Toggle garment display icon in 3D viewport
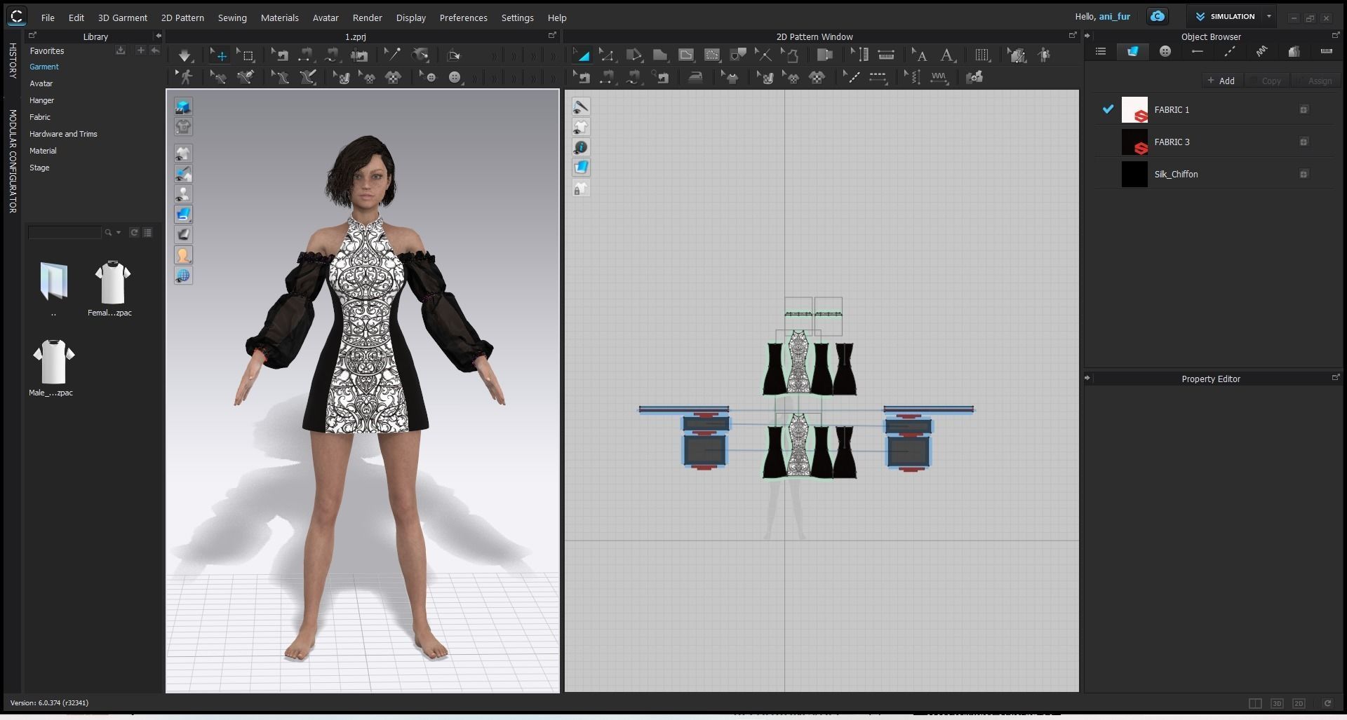Viewport: 1347px width, 720px height. pyautogui.click(x=183, y=154)
